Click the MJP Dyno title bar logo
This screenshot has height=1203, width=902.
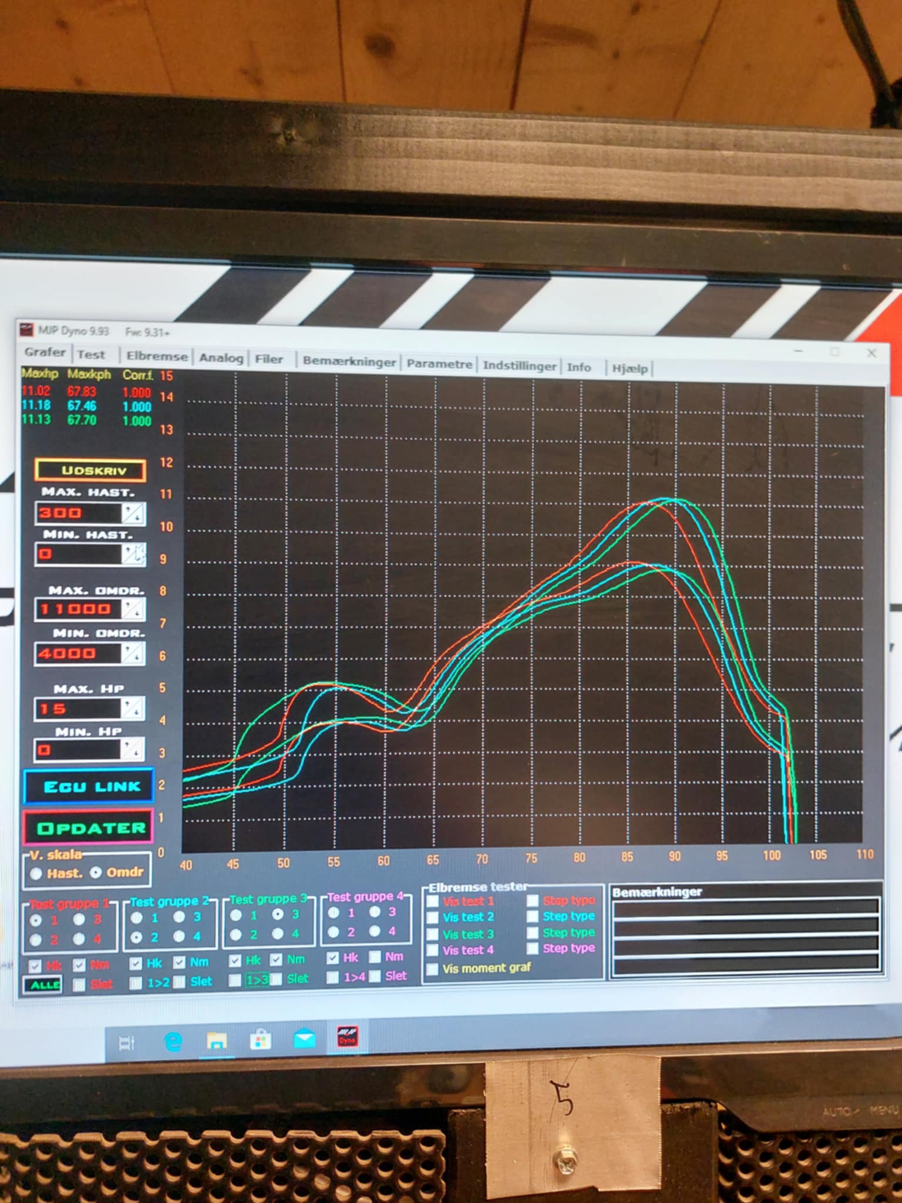pyautogui.click(x=27, y=329)
